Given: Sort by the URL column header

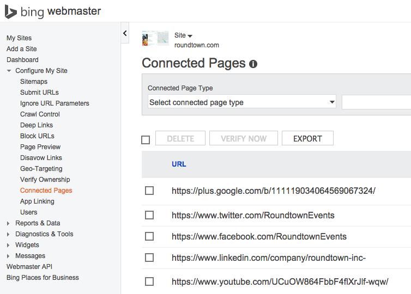Looking at the screenshot, I should point(179,164).
